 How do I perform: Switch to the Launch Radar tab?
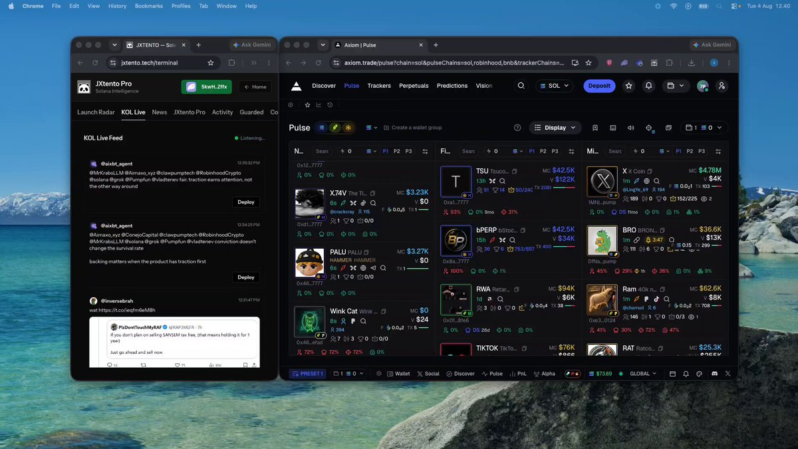point(96,112)
